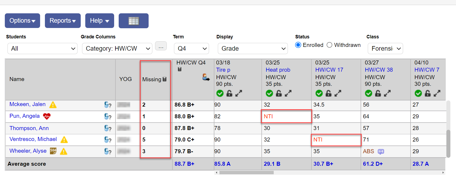Open the Term dropdown set to Q4

191,48
